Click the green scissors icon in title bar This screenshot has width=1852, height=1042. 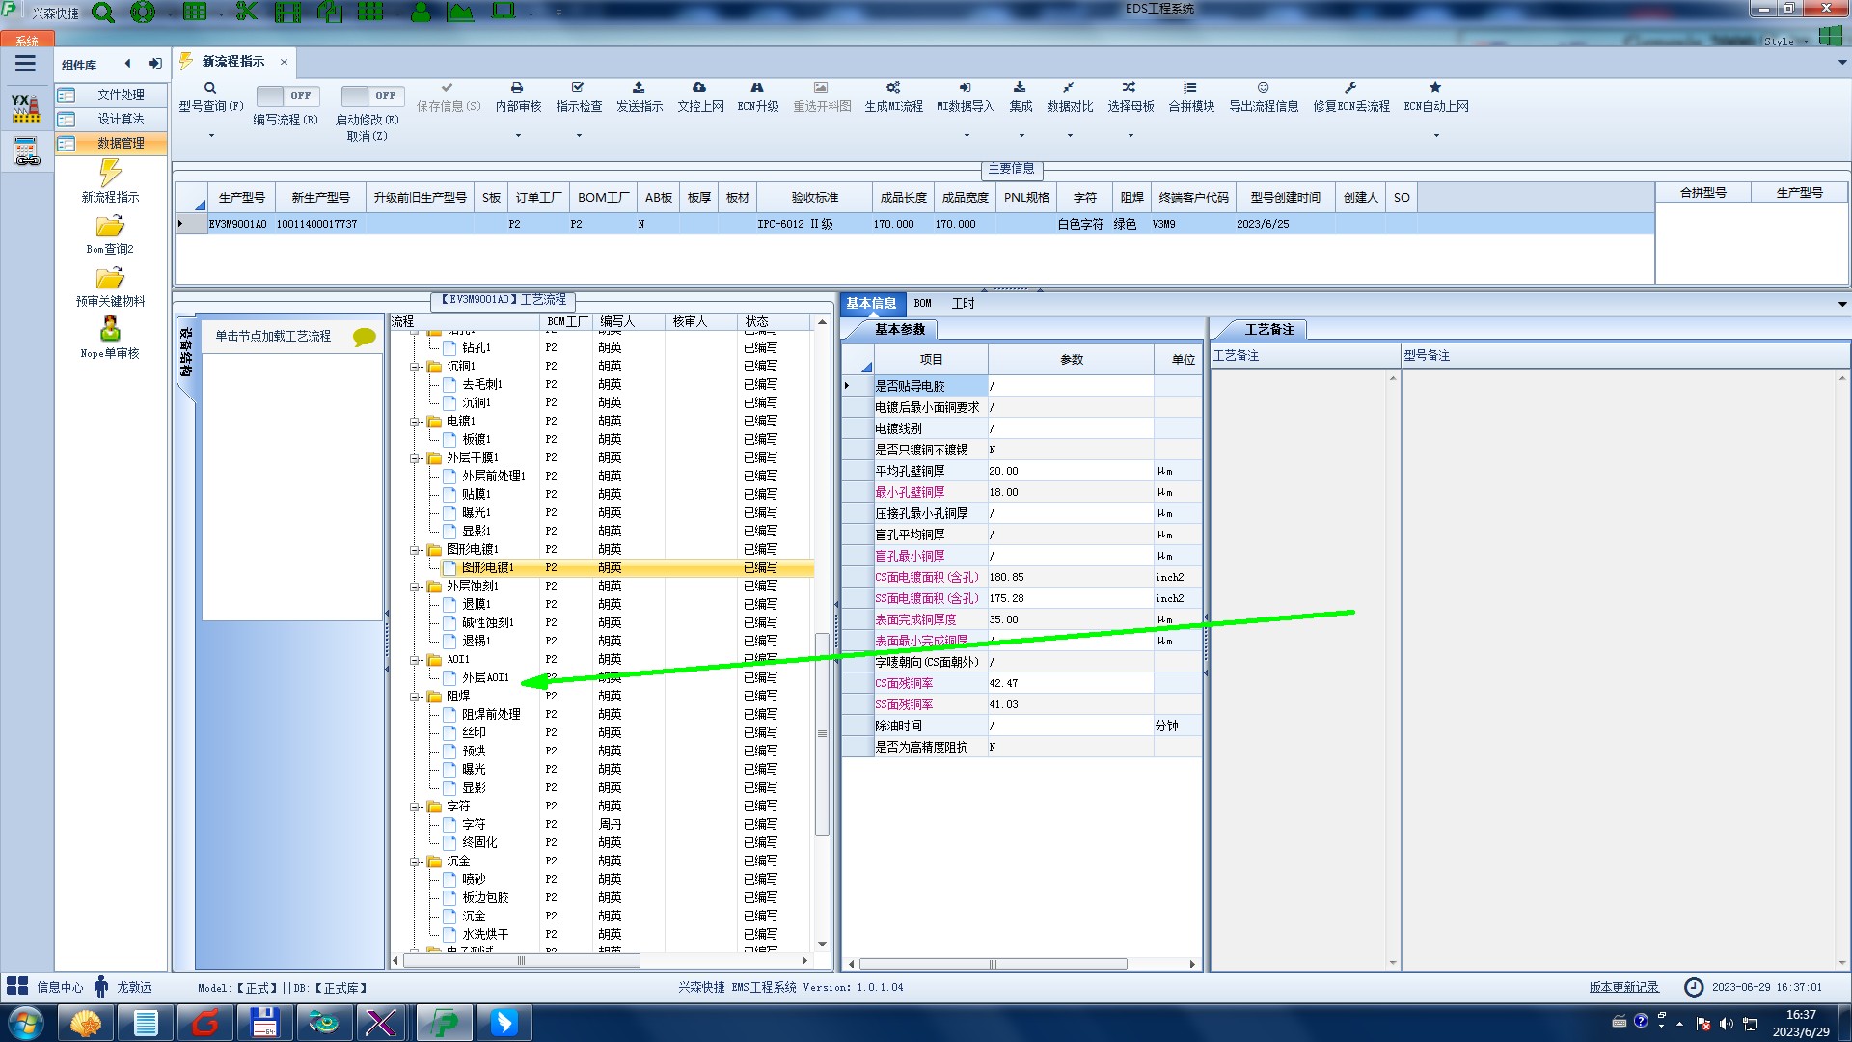tap(247, 13)
